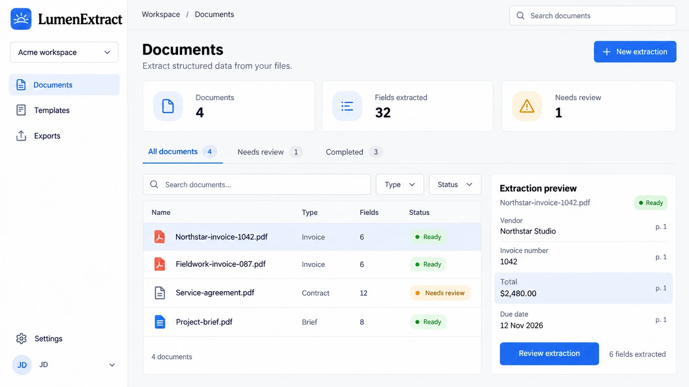Screen dimensions: 689x387
Task: Click the Templates icon in sidebar
Action: [x=21, y=110]
